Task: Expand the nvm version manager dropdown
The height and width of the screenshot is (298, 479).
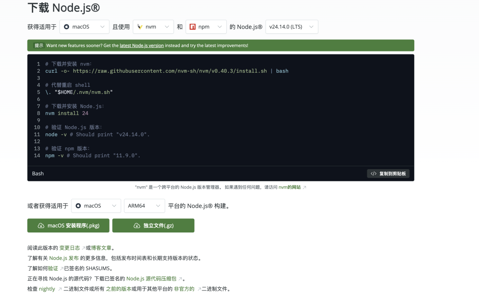Action: (153, 27)
